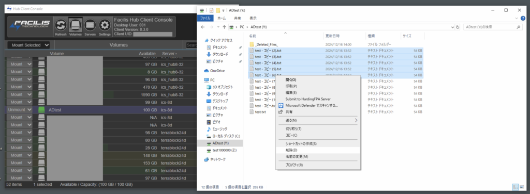Go up one folder level in Explorer

[225, 27]
